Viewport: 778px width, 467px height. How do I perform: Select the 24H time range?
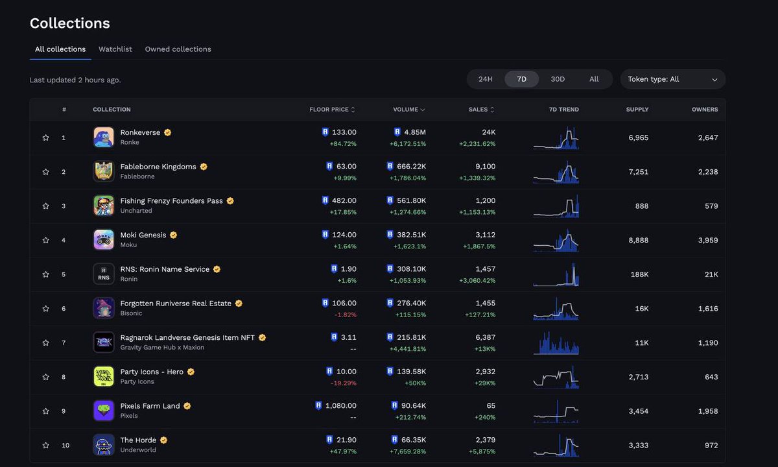(486, 79)
